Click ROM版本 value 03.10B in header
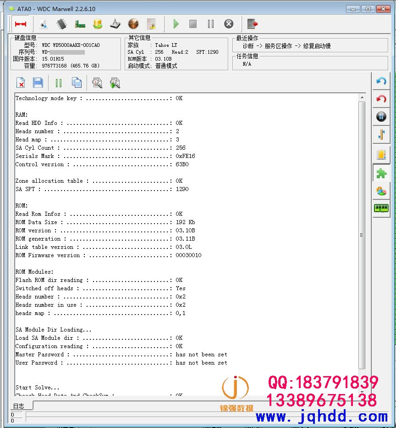 (x=163, y=59)
